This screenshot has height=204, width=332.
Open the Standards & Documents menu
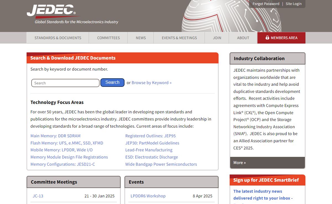[58, 38]
